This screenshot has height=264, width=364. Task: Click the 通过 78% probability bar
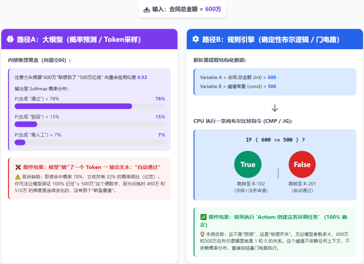[90, 106]
